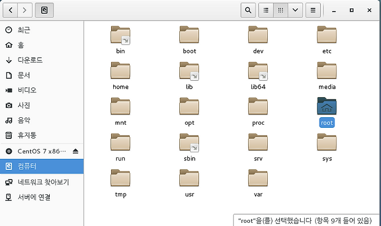381x226 pixels.
Task: Click the "lib64" file name label
Action: (x=258, y=87)
